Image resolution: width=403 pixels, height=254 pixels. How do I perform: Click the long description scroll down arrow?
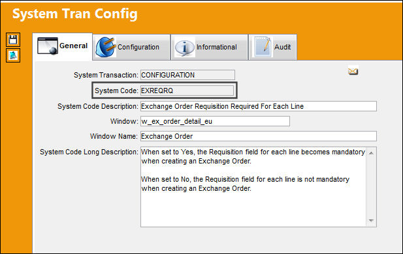tap(371, 220)
